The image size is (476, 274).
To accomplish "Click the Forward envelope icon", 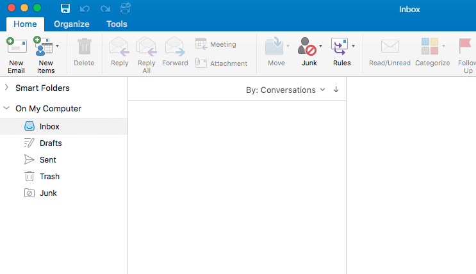I will [x=175, y=47].
